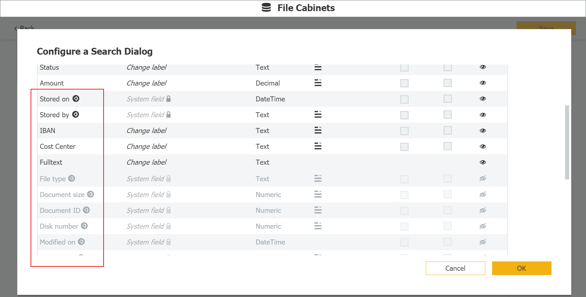This screenshot has height=297, width=586.
Task: Click the arrow icon next to Stored on
Action: click(x=76, y=99)
